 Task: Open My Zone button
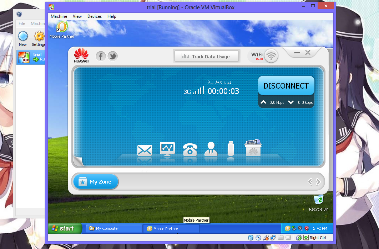(x=96, y=182)
